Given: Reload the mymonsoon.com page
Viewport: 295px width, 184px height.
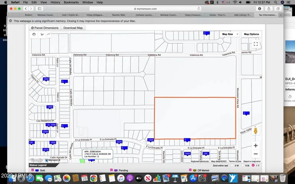Looking at the screenshot, I should (199, 9).
